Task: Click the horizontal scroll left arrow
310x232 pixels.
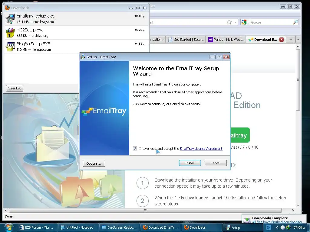Action: pyautogui.click(x=6, y=210)
